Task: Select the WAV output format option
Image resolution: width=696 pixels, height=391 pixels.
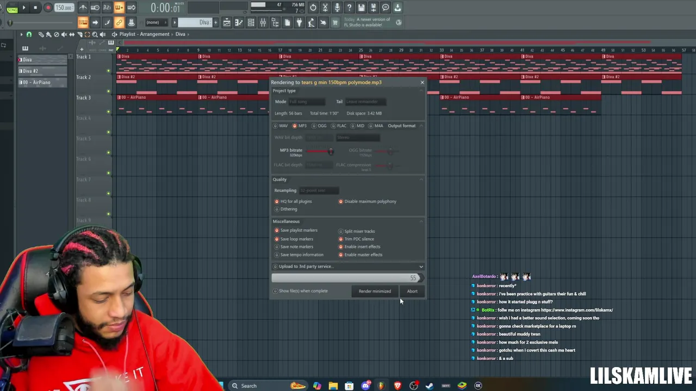Action: pyautogui.click(x=281, y=126)
